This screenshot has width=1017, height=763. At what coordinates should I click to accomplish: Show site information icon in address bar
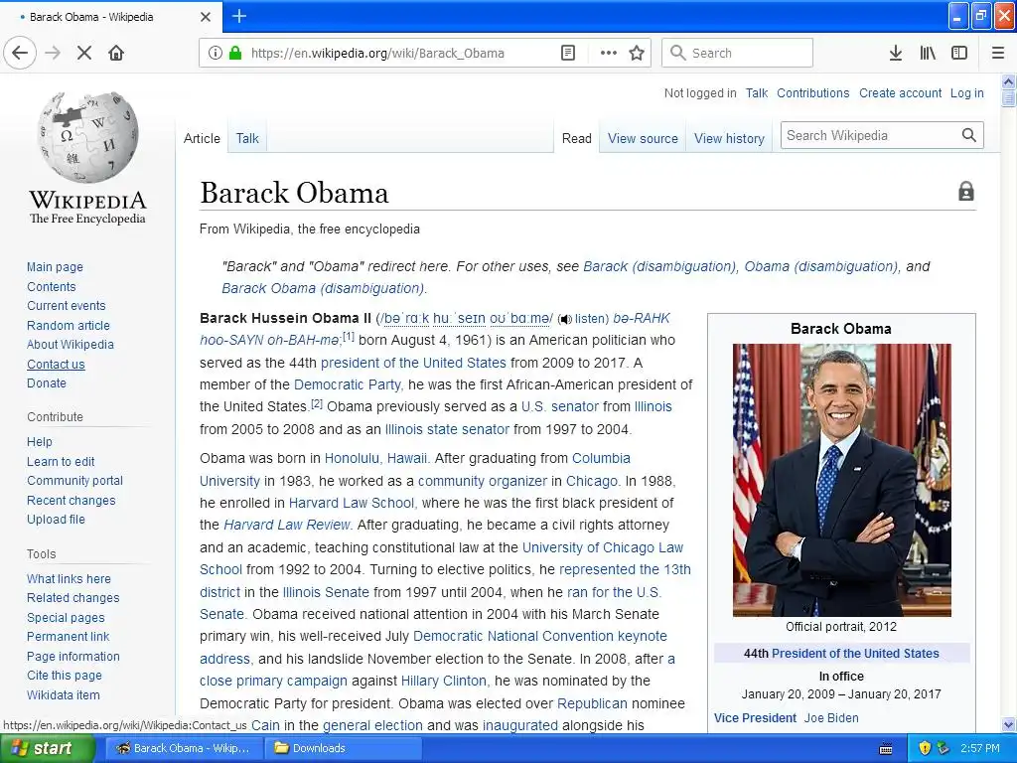pos(216,54)
